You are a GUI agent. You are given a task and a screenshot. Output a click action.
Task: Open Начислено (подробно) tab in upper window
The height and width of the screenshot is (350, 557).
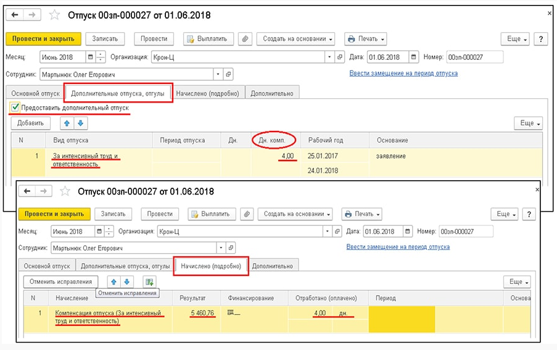[207, 93]
